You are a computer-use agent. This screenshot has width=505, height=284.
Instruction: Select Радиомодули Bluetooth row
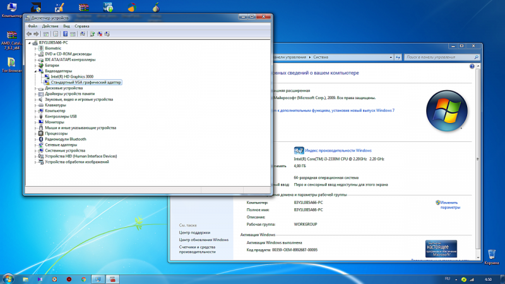pos(62,139)
